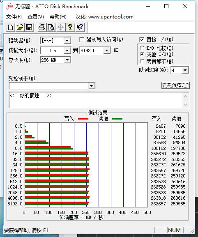Image resolution: width=198 pixels, height=237 pixels.
Task: Click the 16.0 row label in chart
Action: [18, 154]
